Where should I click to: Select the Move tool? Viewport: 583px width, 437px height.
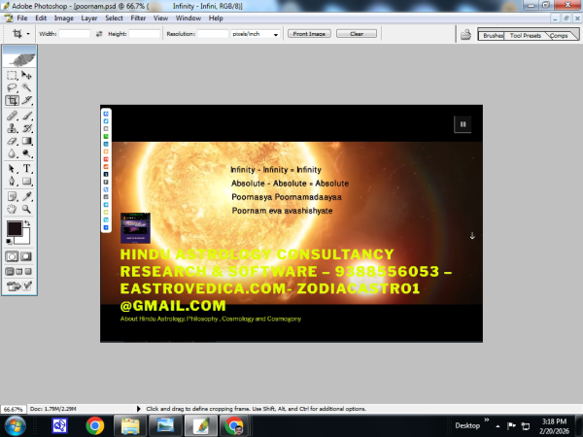27,75
